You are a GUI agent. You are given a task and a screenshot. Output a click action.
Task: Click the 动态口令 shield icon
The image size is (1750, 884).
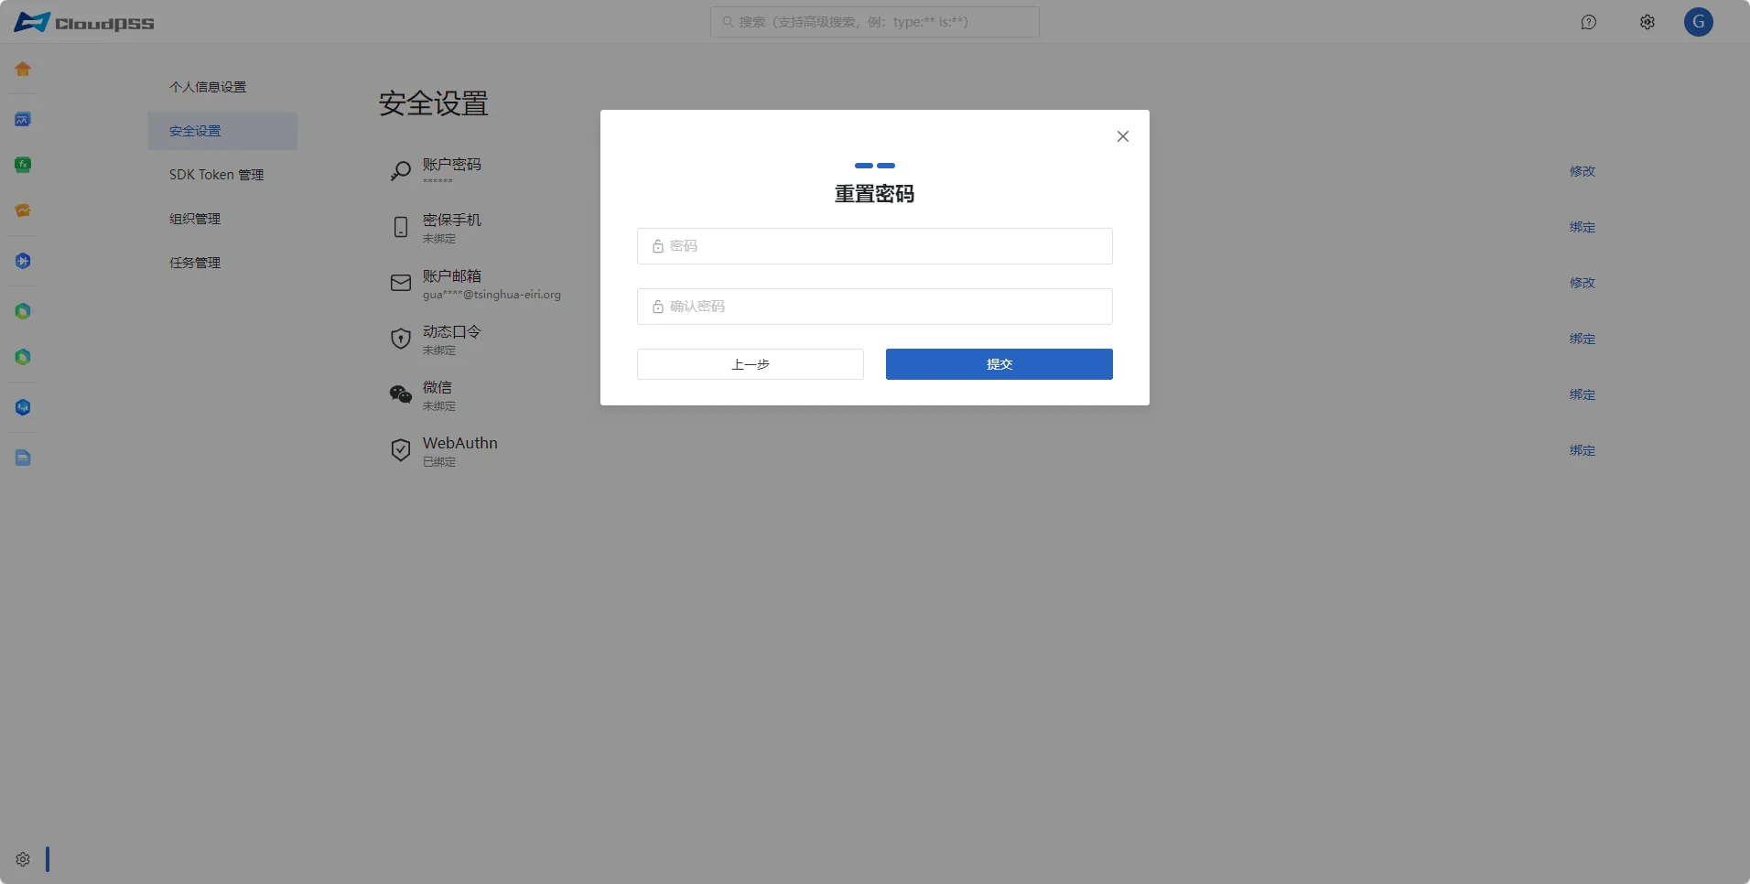[x=401, y=339]
